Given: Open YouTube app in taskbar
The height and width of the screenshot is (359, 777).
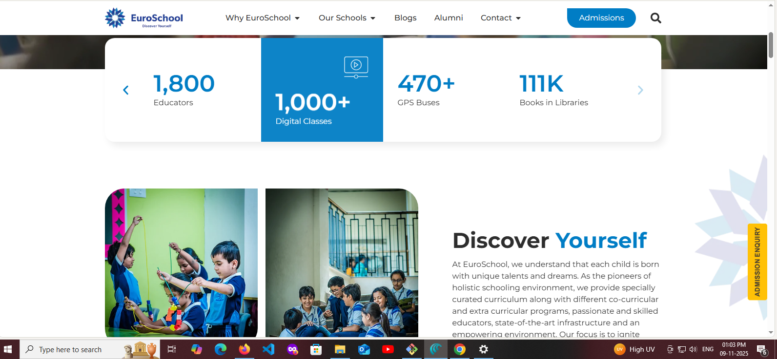Looking at the screenshot, I should (x=388, y=349).
